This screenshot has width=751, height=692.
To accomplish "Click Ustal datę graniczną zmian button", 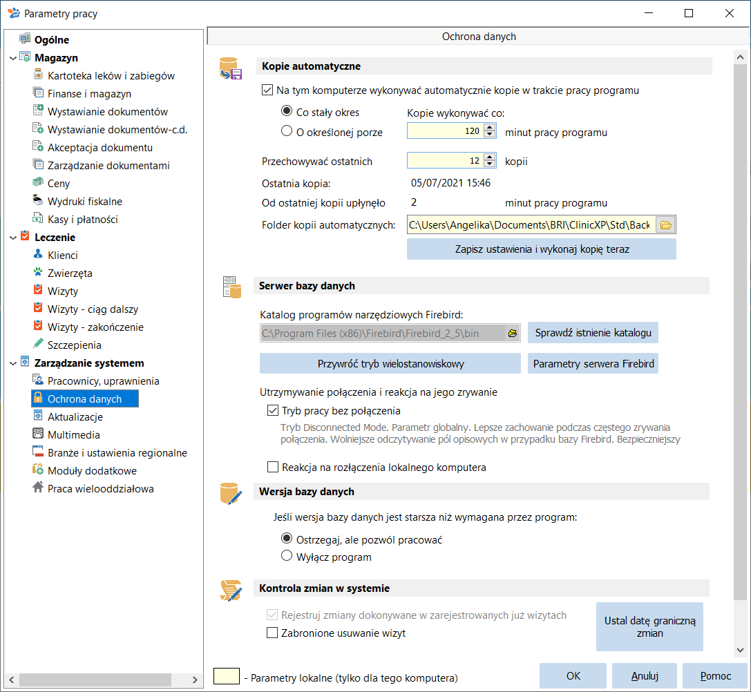I will [x=649, y=626].
